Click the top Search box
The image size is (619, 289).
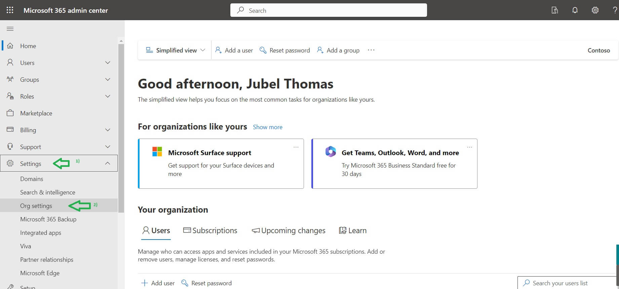[328, 10]
